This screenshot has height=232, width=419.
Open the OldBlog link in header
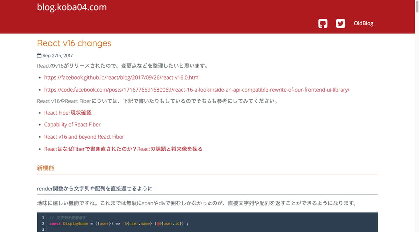[364, 23]
